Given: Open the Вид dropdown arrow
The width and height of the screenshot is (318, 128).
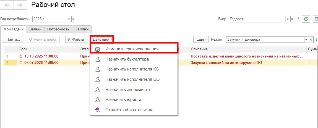Looking at the screenshot, I should pos(288,19).
